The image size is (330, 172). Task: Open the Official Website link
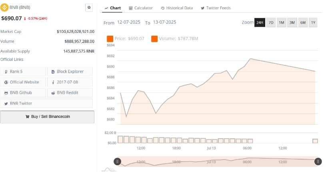point(23,82)
